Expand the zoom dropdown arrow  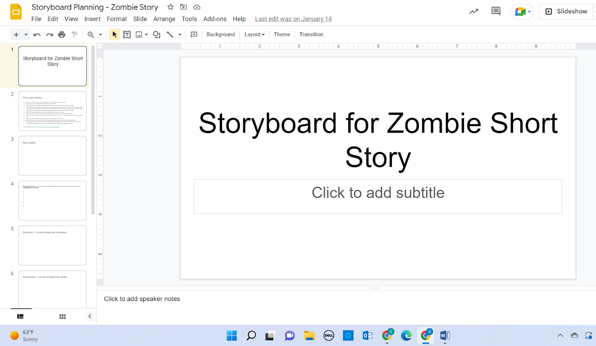tap(101, 35)
